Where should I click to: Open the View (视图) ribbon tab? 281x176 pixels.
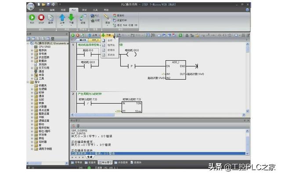click(x=63, y=10)
